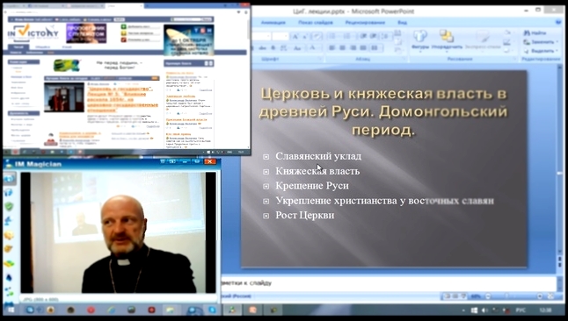Click the lecture video thumbnail on InVictory page
Screen dimensions: 568x321
[64, 97]
